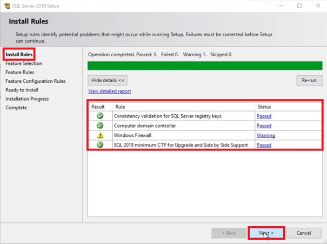Select the Ready to Install step

22,90
